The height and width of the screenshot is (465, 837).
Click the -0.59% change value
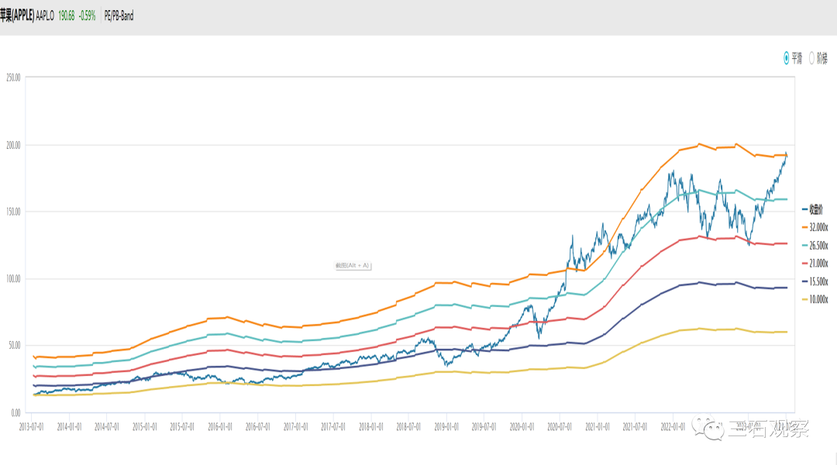click(x=87, y=16)
